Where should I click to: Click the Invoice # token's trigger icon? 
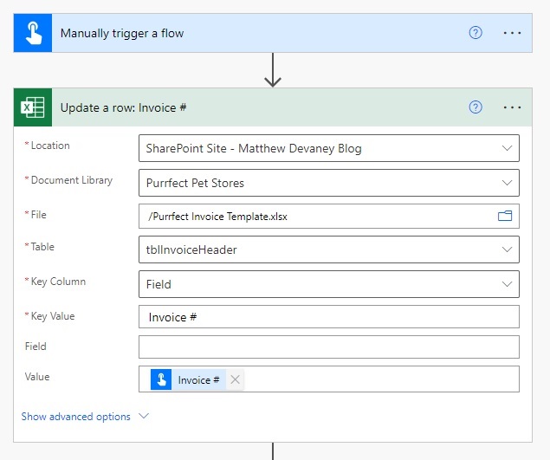pos(161,379)
